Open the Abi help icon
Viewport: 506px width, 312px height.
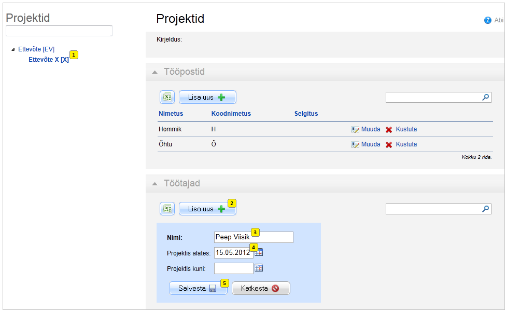pyautogui.click(x=488, y=20)
